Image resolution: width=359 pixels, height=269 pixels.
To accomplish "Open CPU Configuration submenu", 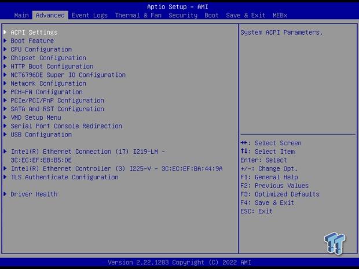I will click(41, 49).
